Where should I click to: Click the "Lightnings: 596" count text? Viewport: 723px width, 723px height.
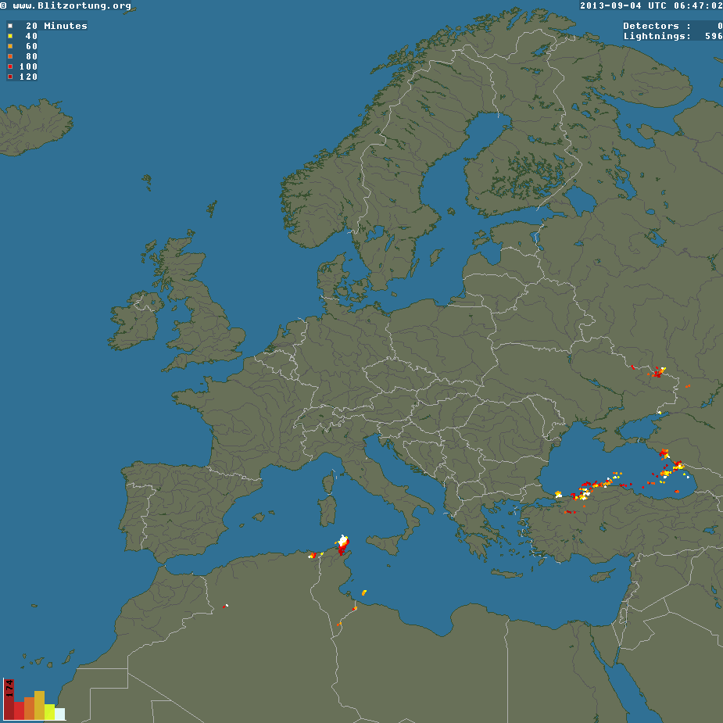(x=673, y=36)
